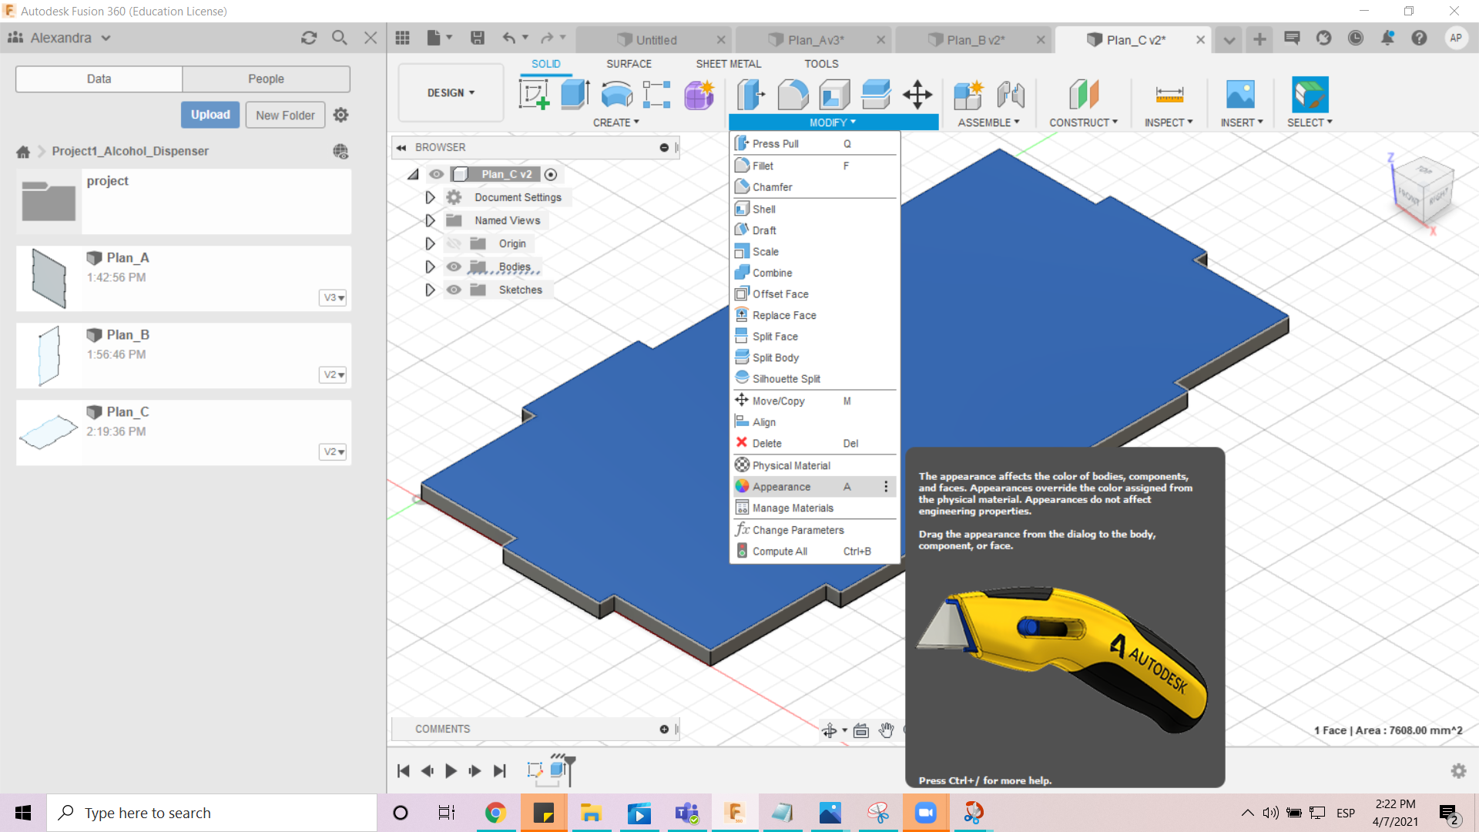Open Plan_A version V3 dropdown
Screen dimensions: 1479x832
tap(333, 297)
